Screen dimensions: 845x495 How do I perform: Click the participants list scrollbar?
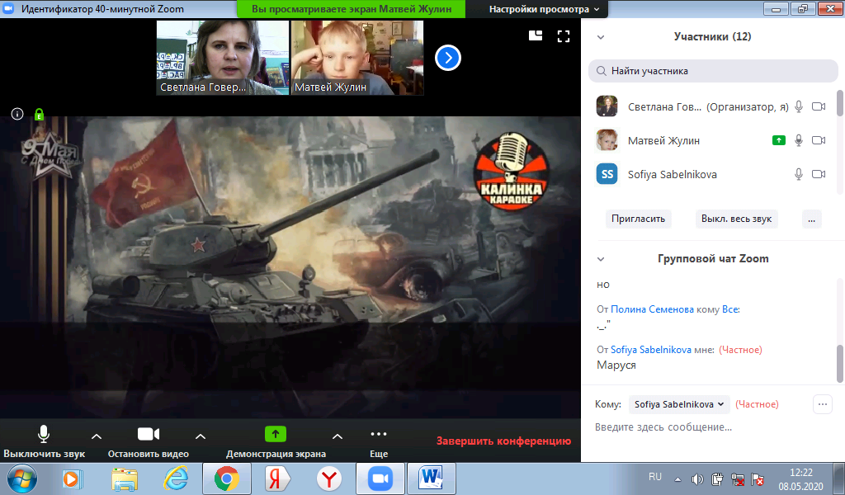(x=840, y=103)
